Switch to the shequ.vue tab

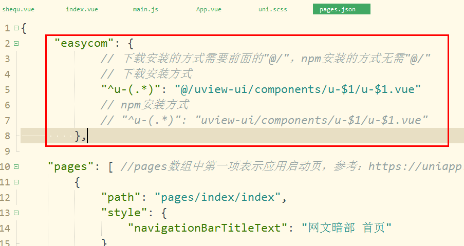coord(18,9)
